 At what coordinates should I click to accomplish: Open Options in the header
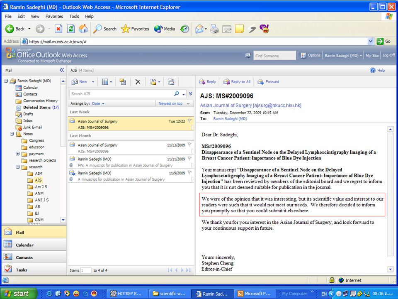tap(311, 55)
